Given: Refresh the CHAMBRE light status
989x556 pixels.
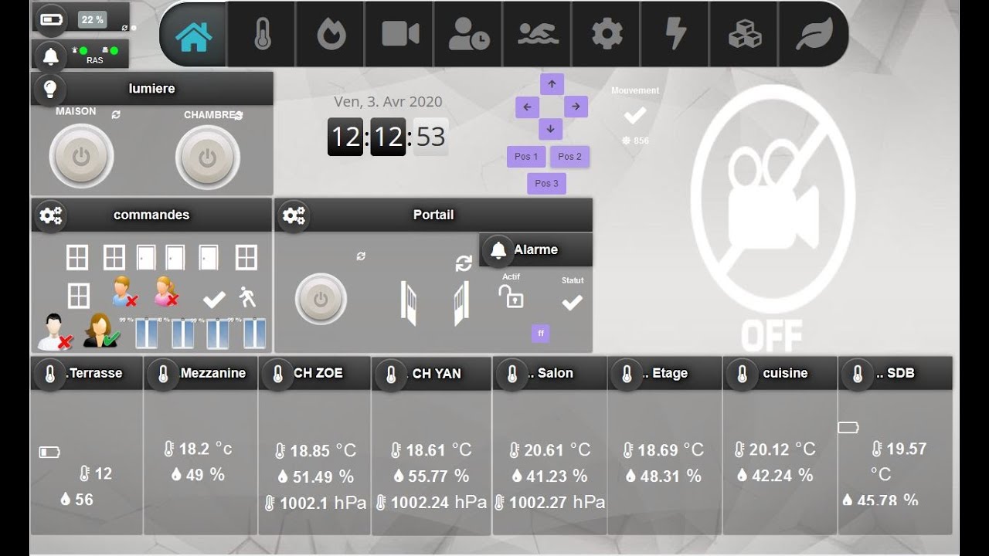Looking at the screenshot, I should coord(239,115).
